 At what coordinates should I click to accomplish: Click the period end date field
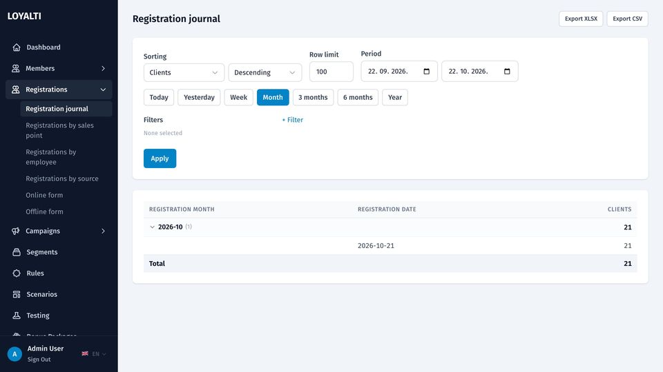pos(480,71)
